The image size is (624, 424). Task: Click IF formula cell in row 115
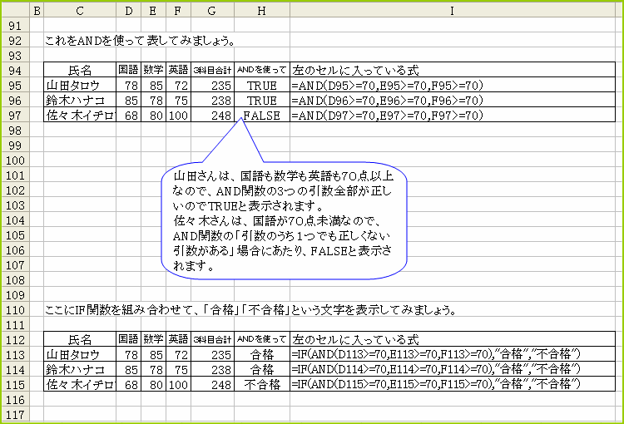[453, 385]
